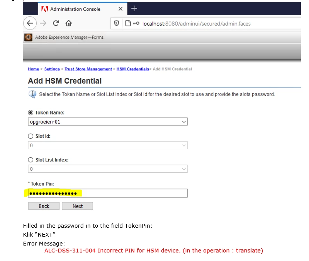Click the Adobe Experience Manager logo icon
This screenshot has height=261, width=309.
tap(28, 37)
